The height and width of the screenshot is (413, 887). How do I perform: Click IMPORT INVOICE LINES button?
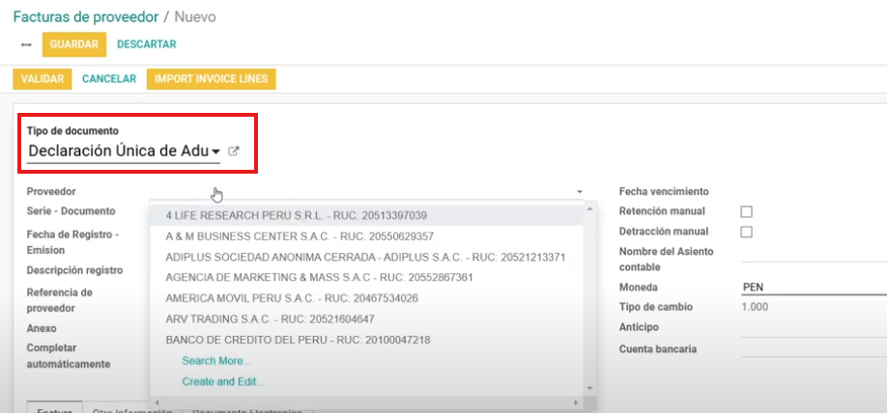pyautogui.click(x=212, y=79)
